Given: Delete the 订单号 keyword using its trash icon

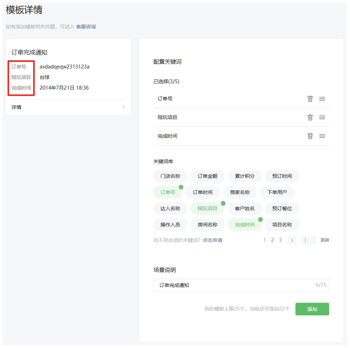Looking at the screenshot, I should pos(310,99).
